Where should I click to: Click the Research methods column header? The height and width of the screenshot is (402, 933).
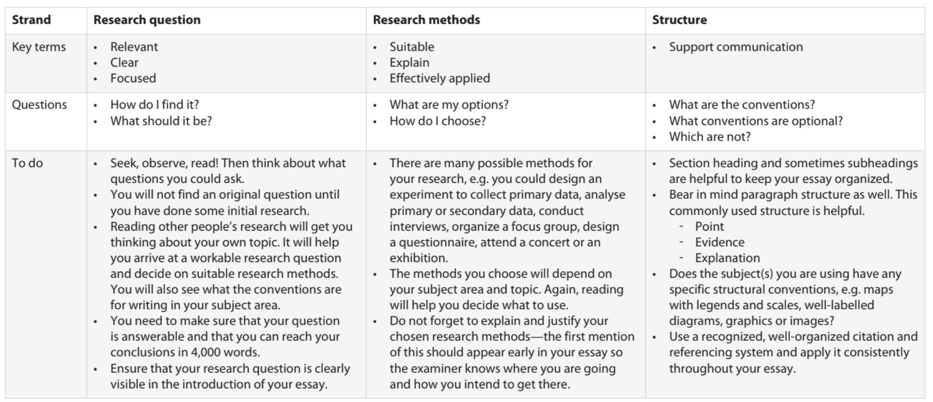pyautogui.click(x=426, y=20)
